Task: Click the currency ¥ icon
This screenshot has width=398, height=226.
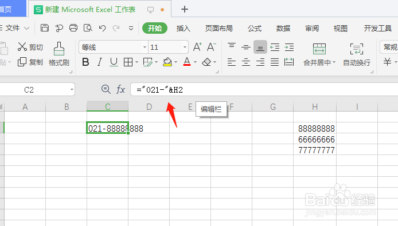Action: click(387, 62)
